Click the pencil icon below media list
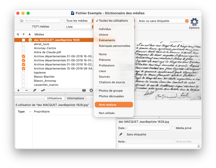Image resolution: width=216 pixels, height=168 pixels. [x=35, y=90]
